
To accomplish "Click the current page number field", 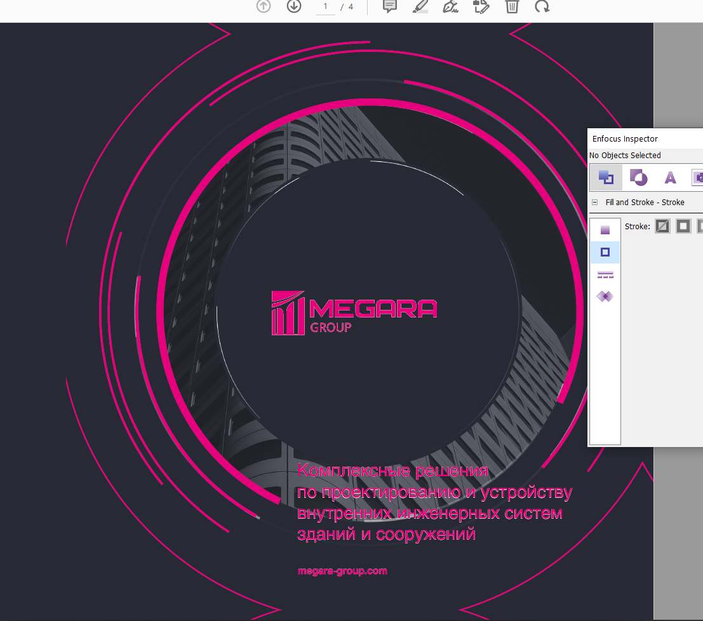I will point(326,7).
